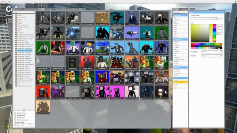Collapse the Construction tool category
The height and width of the screenshot is (133, 237).
click(180, 40)
